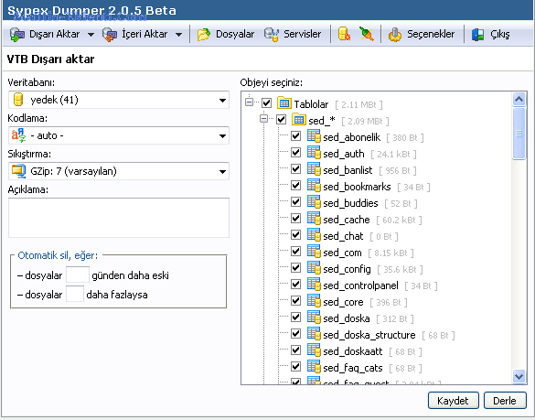The width and height of the screenshot is (535, 420).
Task: Click the table list scroll up arrow
Action: tap(519, 100)
